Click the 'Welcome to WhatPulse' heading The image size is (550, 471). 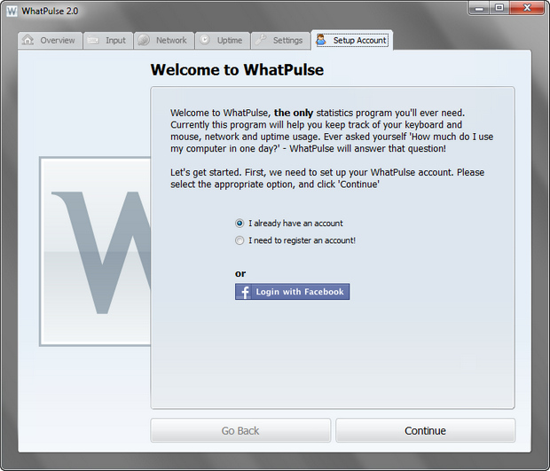237,69
